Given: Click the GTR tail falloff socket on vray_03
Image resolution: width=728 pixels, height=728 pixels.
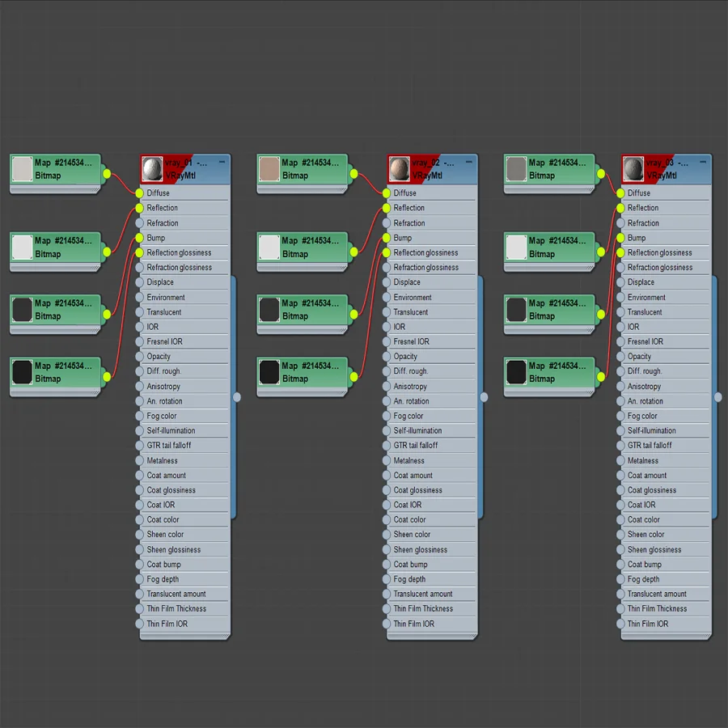Looking at the screenshot, I should pyautogui.click(x=620, y=445).
